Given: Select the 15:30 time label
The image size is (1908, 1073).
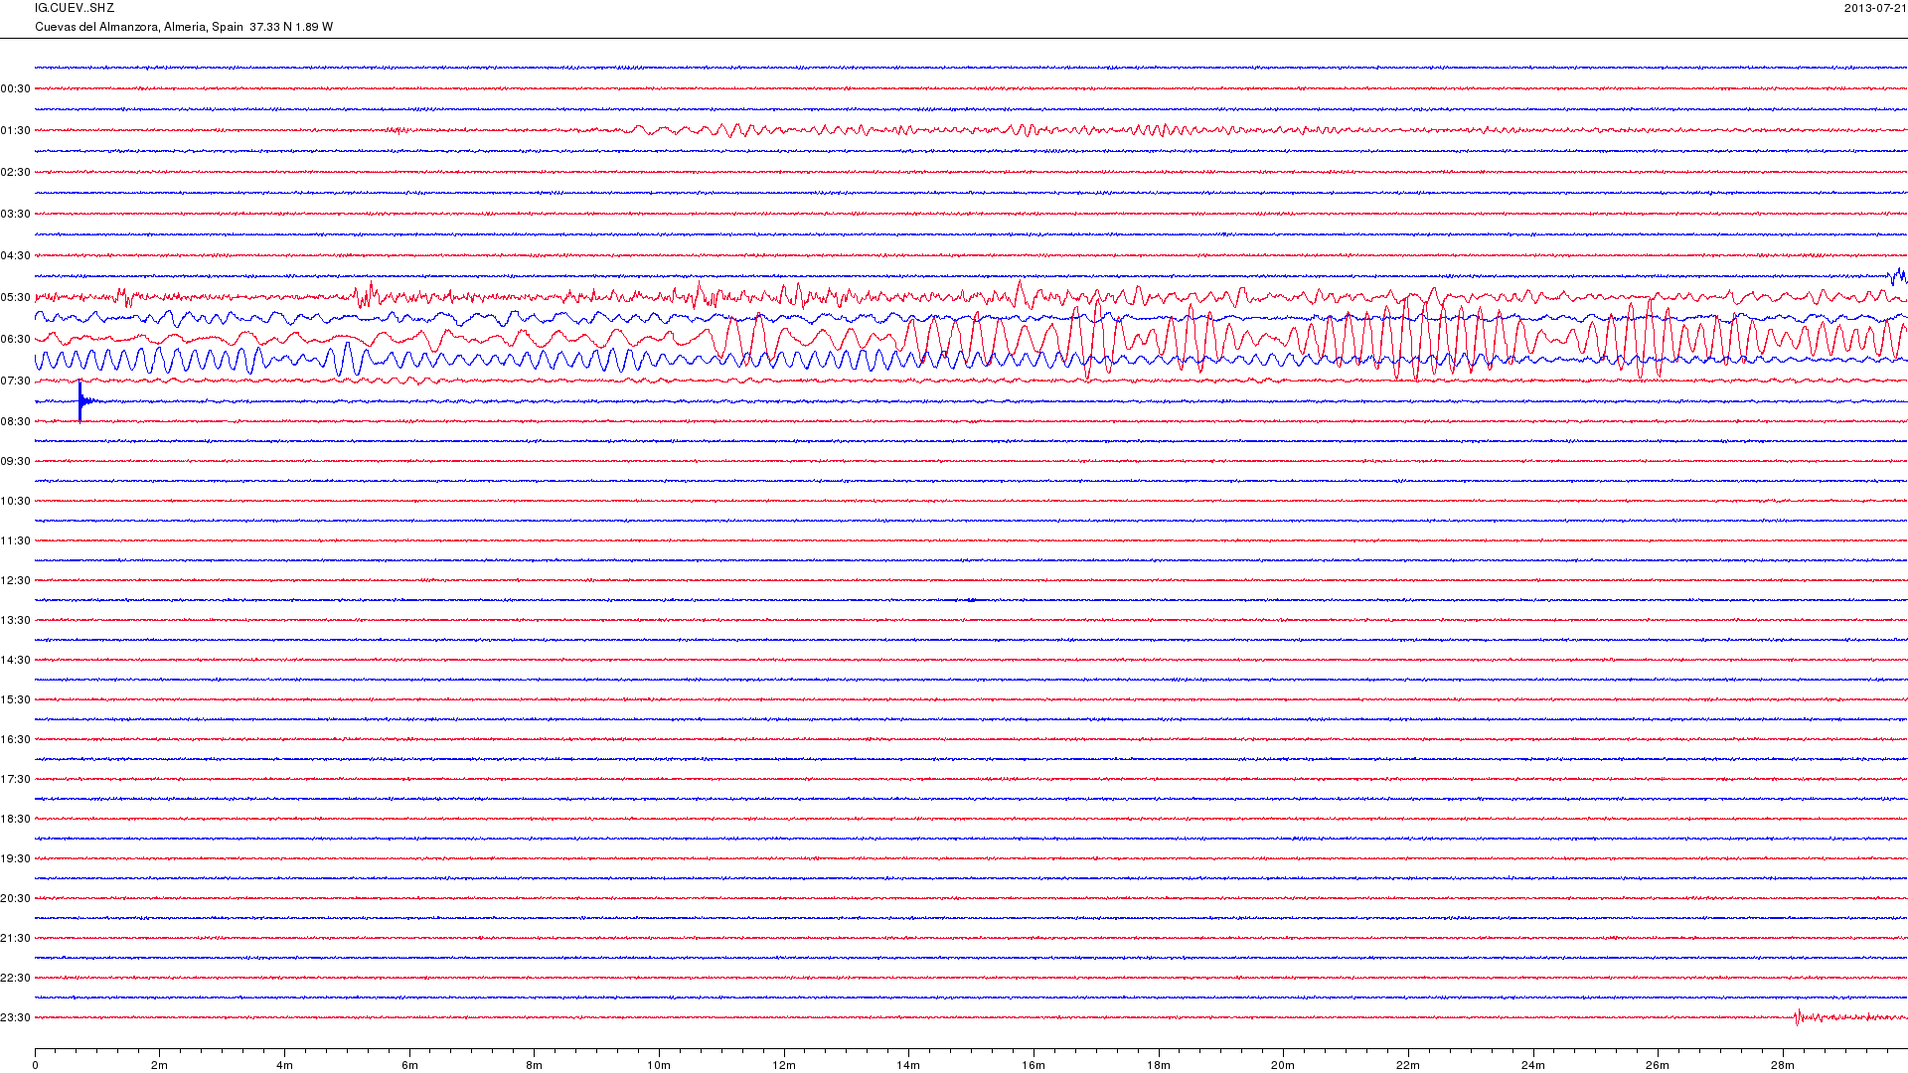Looking at the screenshot, I should [x=16, y=699].
